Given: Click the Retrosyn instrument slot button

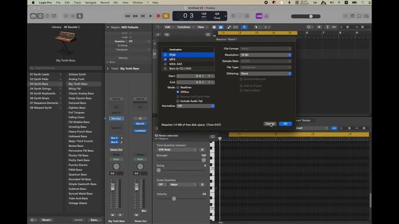Looking at the screenshot, I should point(117,118).
